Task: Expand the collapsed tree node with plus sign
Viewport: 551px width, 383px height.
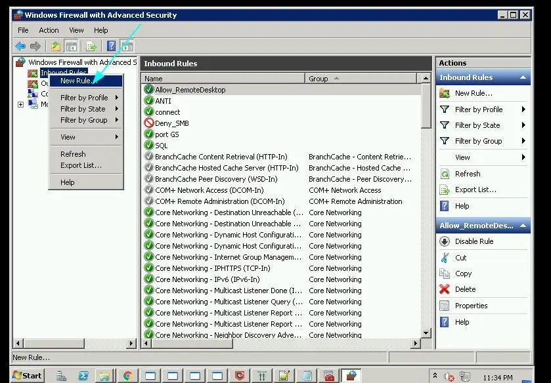Action: [x=20, y=104]
